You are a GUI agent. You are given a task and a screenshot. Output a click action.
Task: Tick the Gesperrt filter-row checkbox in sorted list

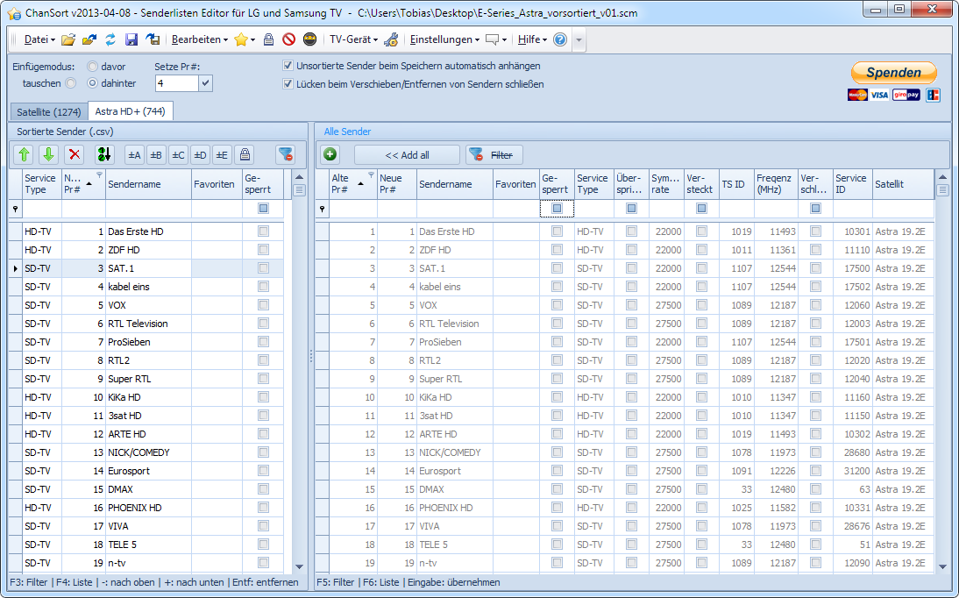click(263, 209)
